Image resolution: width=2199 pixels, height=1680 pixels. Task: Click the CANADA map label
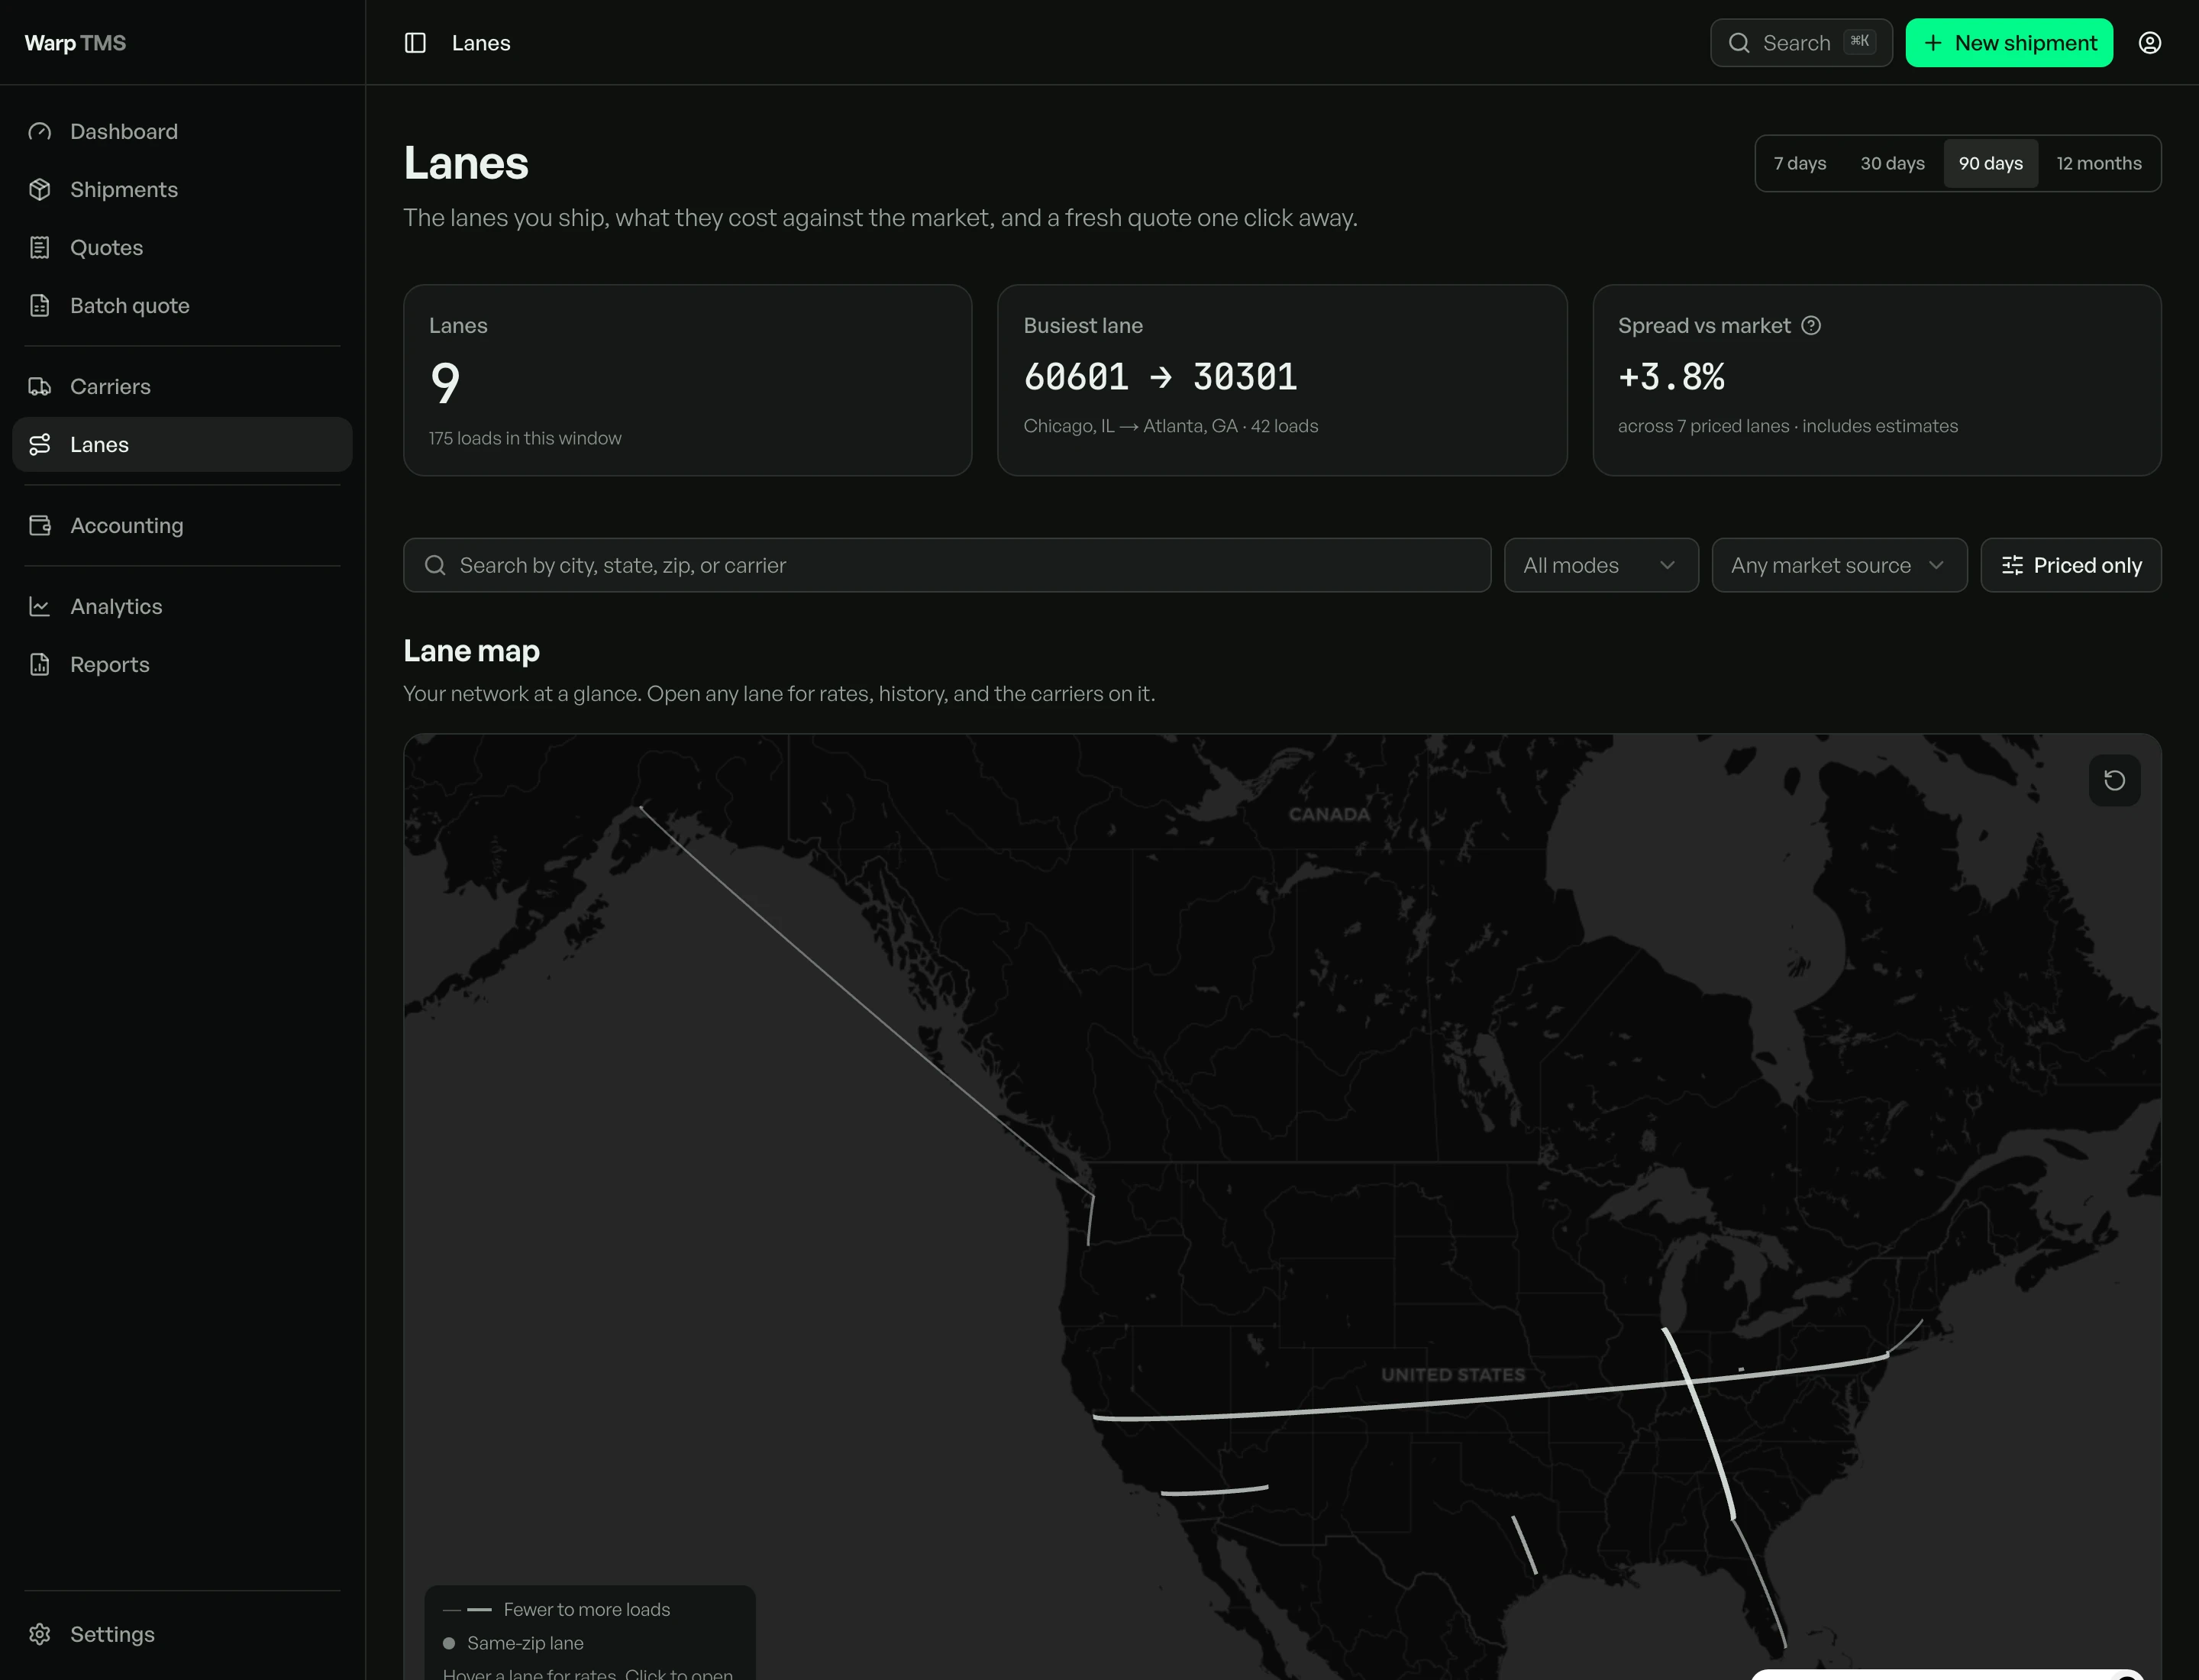click(1329, 815)
